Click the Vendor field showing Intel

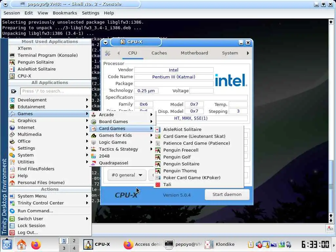point(174,70)
